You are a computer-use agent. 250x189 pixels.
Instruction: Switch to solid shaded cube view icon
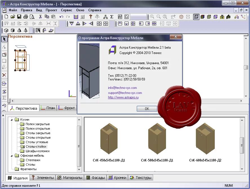tap(202, 17)
